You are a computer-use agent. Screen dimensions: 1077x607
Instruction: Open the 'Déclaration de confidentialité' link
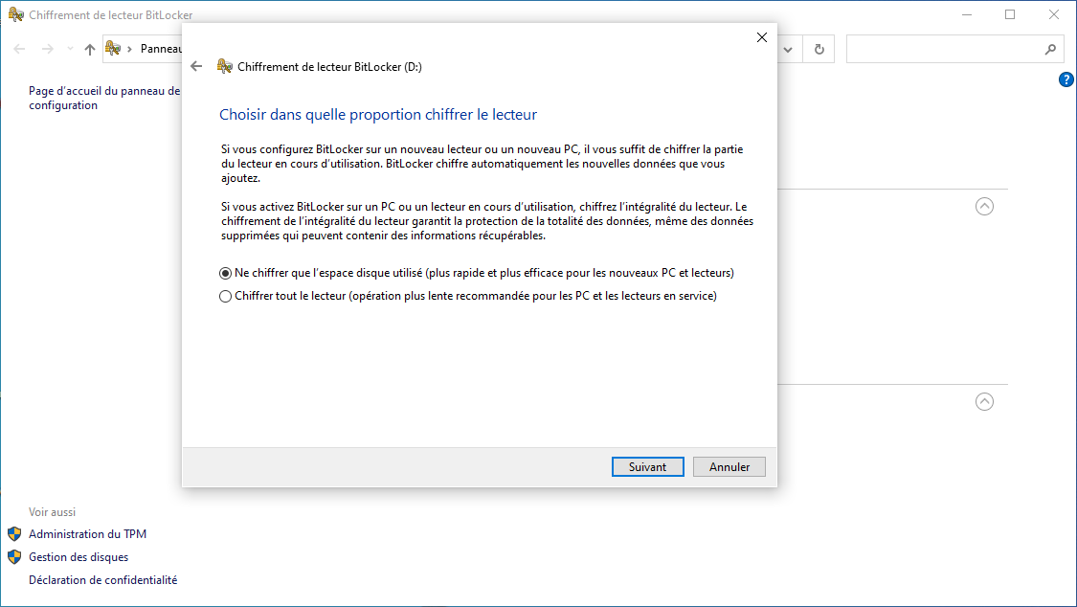[102, 580]
